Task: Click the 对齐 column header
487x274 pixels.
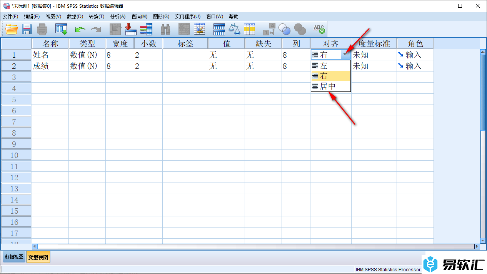Action: [x=331, y=43]
